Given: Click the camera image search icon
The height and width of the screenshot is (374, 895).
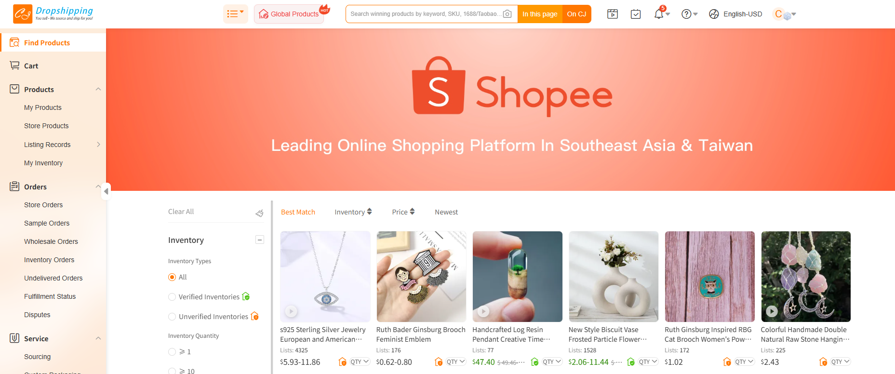Looking at the screenshot, I should (x=507, y=14).
